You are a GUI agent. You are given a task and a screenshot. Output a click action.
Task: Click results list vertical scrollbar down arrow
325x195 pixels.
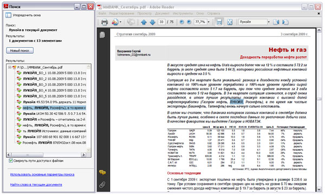(88, 149)
